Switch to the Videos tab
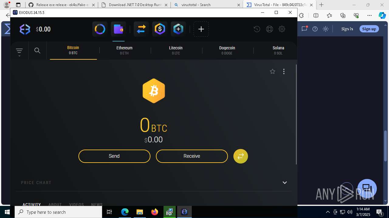The height and width of the screenshot is (218, 389). 77,204
